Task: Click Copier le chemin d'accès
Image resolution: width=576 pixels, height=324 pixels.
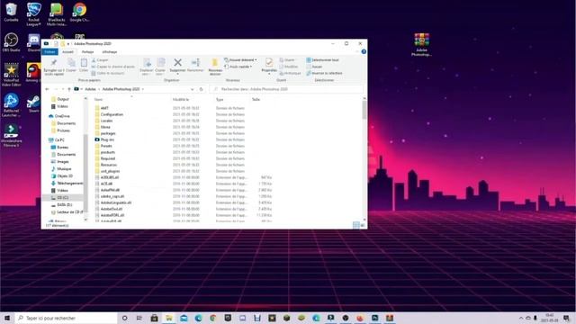Action: pyautogui.click(x=113, y=67)
